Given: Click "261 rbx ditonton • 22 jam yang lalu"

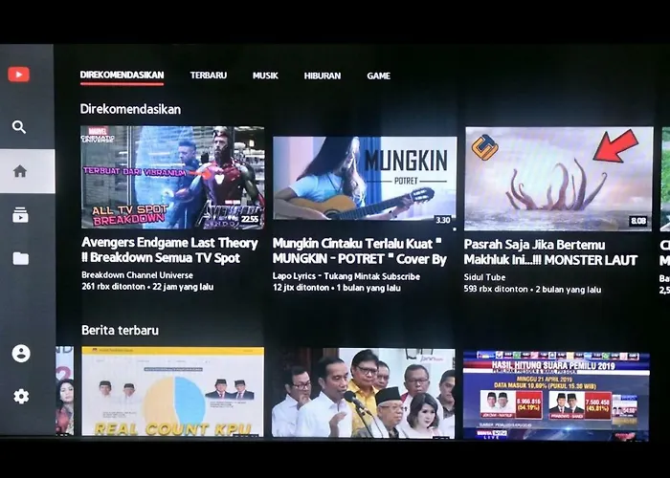Looking at the screenshot, I should [147, 287].
